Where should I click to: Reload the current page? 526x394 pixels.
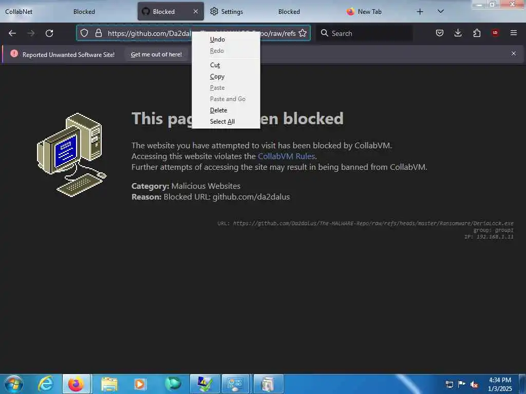pos(49,33)
